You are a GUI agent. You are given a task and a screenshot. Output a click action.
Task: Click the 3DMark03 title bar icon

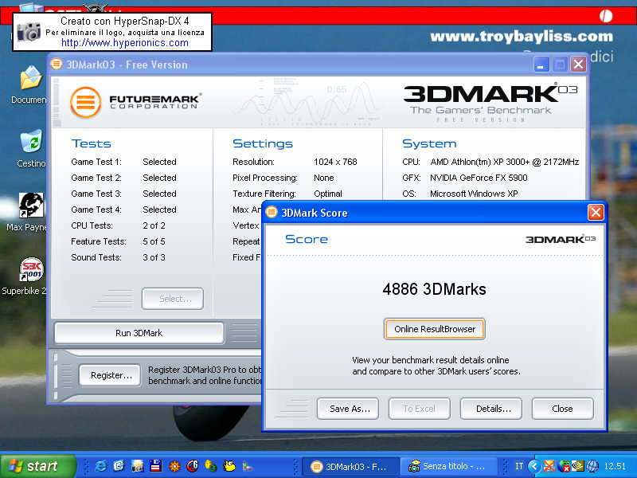click(57, 65)
